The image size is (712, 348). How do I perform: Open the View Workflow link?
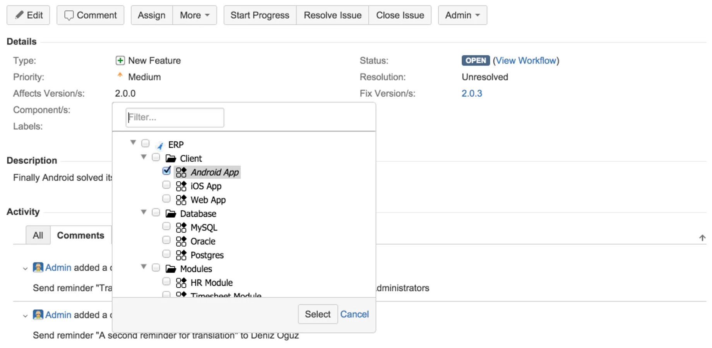(526, 61)
